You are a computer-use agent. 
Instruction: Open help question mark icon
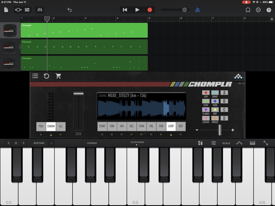click(x=269, y=10)
